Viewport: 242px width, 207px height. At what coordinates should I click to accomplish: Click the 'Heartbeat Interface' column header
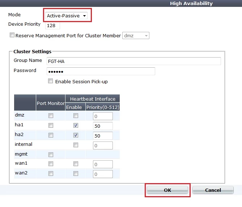click(x=93, y=99)
